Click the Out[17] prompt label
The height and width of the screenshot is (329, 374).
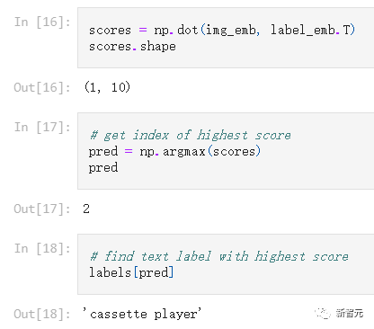coord(42,209)
